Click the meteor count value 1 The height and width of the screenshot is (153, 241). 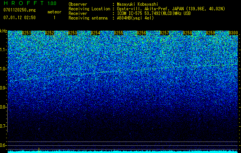click(54, 18)
